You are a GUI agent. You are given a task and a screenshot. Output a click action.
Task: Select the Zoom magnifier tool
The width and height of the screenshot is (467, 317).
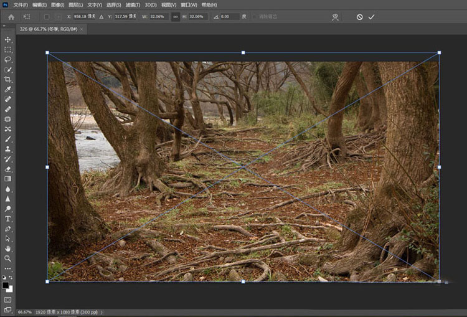point(8,258)
